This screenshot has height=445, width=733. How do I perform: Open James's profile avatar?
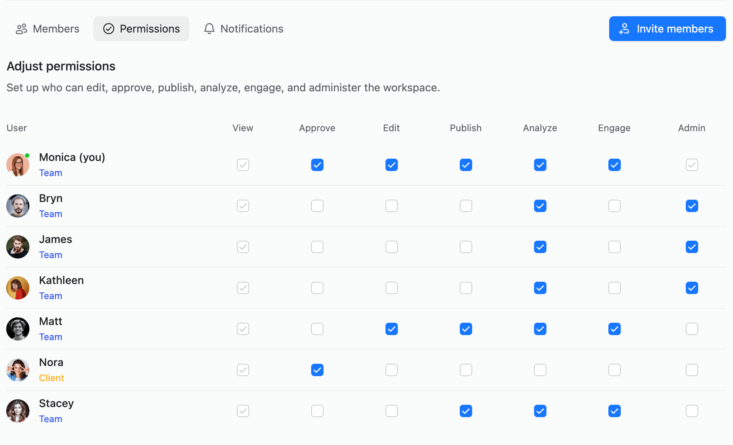(18, 247)
